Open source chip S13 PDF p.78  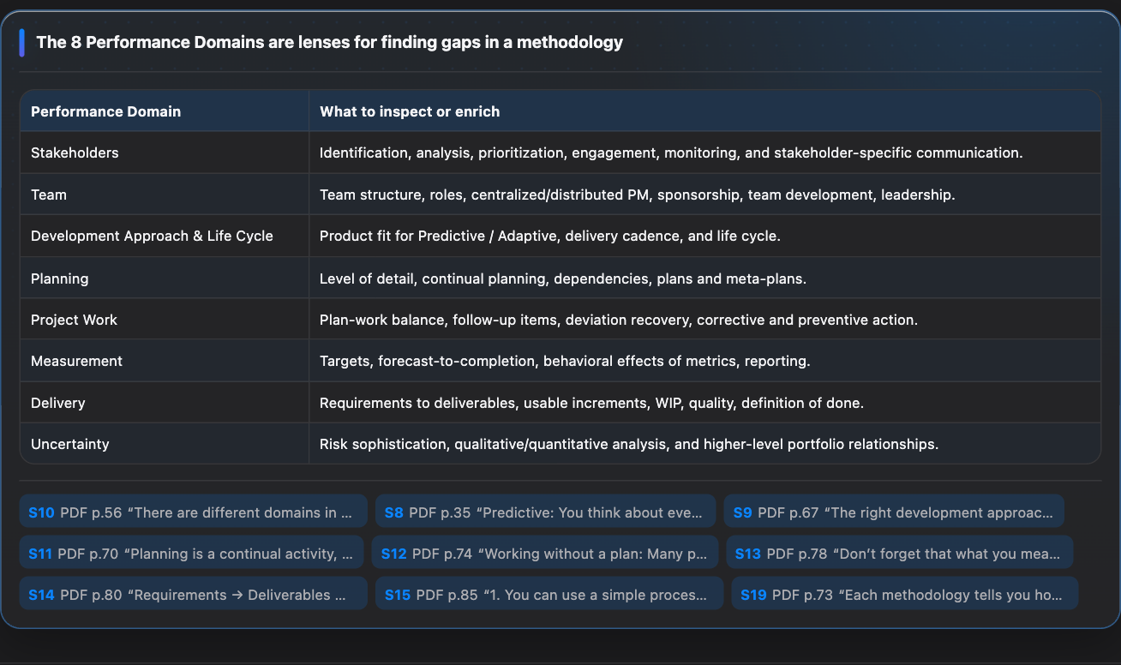(900, 554)
